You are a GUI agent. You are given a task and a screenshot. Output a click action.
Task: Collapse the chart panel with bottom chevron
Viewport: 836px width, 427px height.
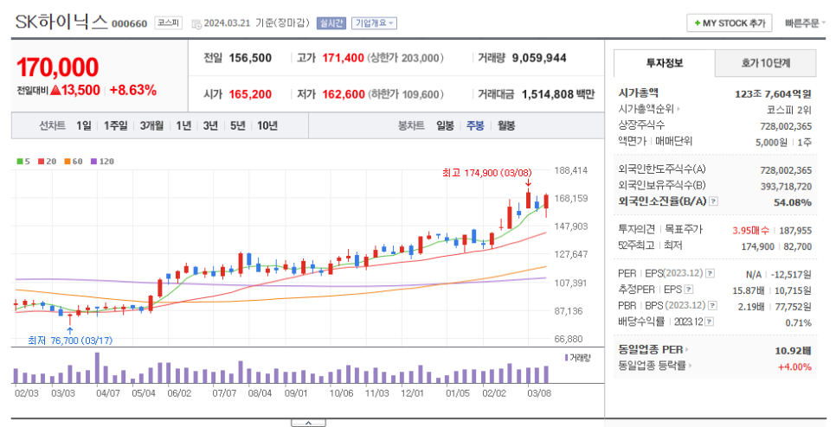(x=308, y=423)
